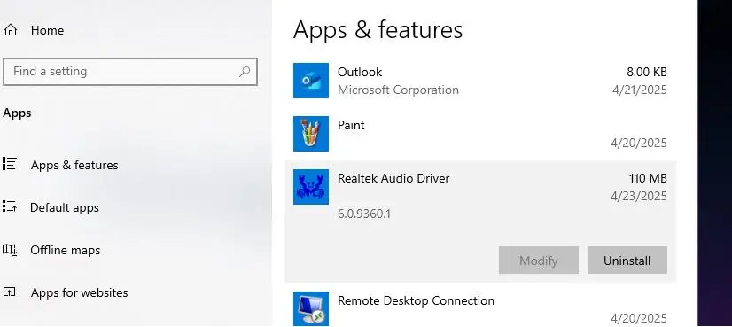732x327 pixels.
Task: Click the Apps category heading in sidebar
Action: point(17,113)
